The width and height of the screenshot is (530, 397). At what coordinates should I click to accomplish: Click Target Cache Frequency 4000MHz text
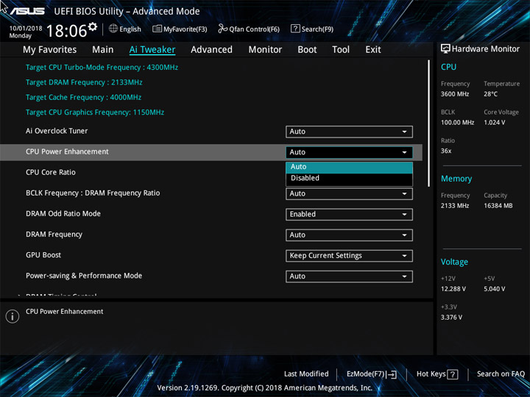83,97
